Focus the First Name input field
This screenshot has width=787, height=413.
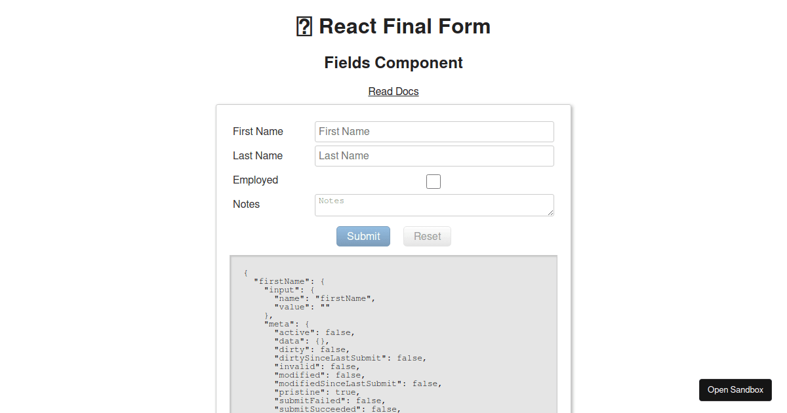pos(434,131)
